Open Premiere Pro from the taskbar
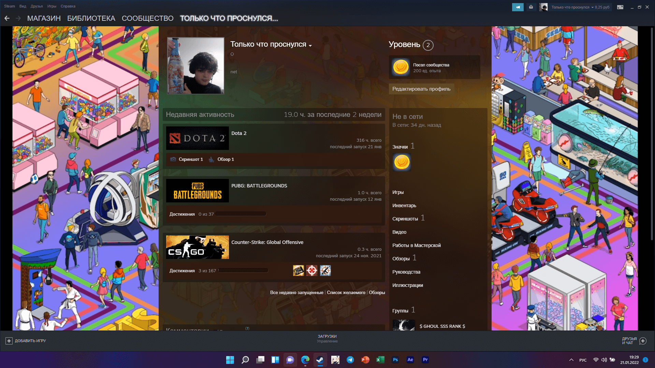The height and width of the screenshot is (368, 655). coord(425,360)
